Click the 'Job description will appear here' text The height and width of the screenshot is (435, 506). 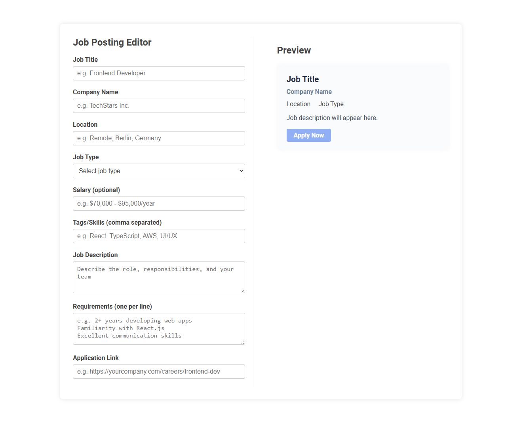point(332,118)
